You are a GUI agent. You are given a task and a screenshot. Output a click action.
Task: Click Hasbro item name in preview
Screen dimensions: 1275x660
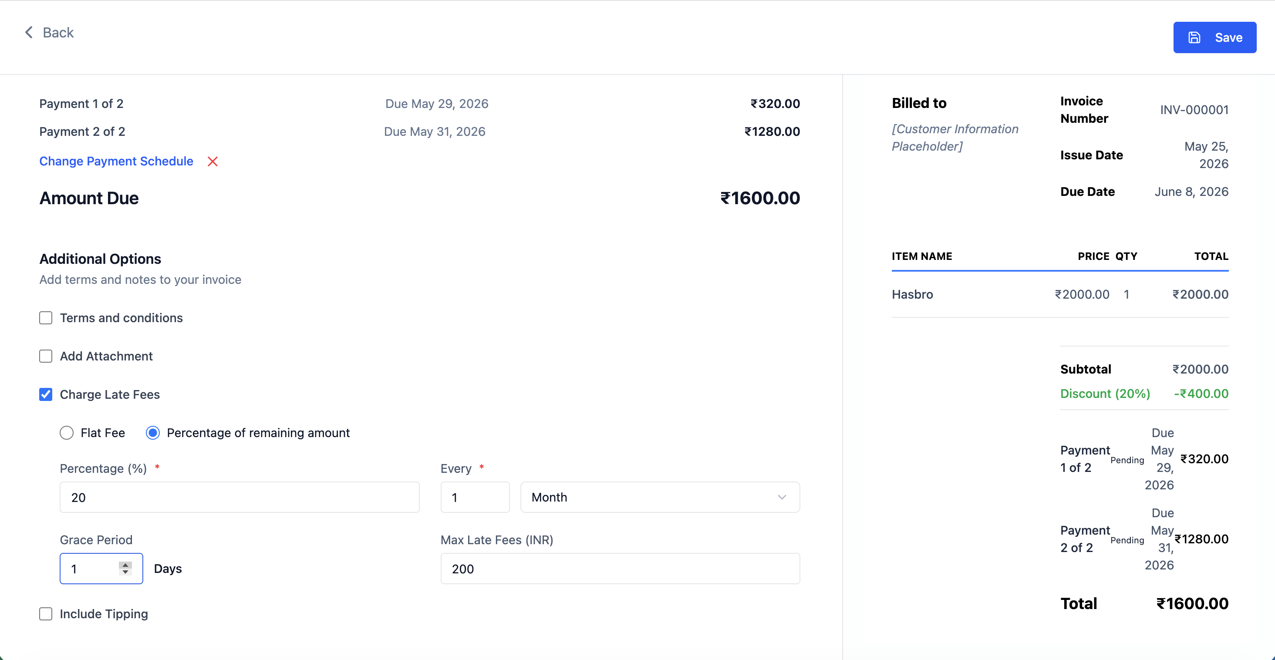pyautogui.click(x=912, y=294)
